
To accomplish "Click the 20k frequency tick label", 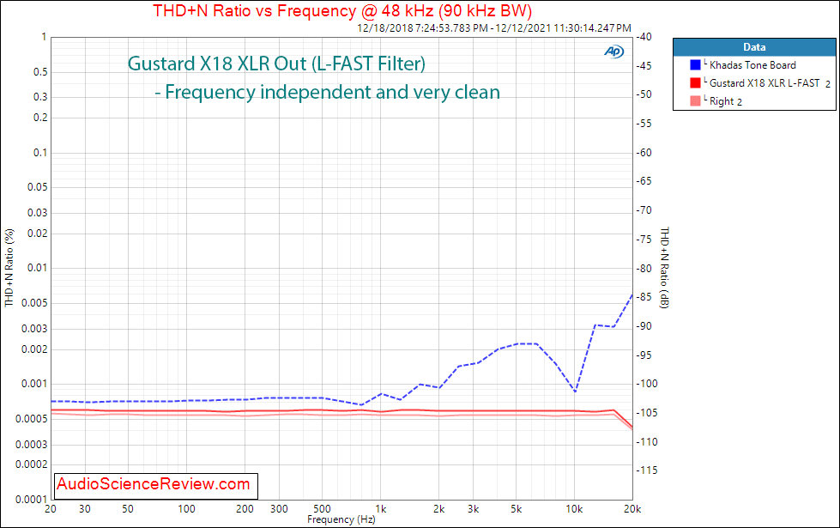I will tap(632, 509).
